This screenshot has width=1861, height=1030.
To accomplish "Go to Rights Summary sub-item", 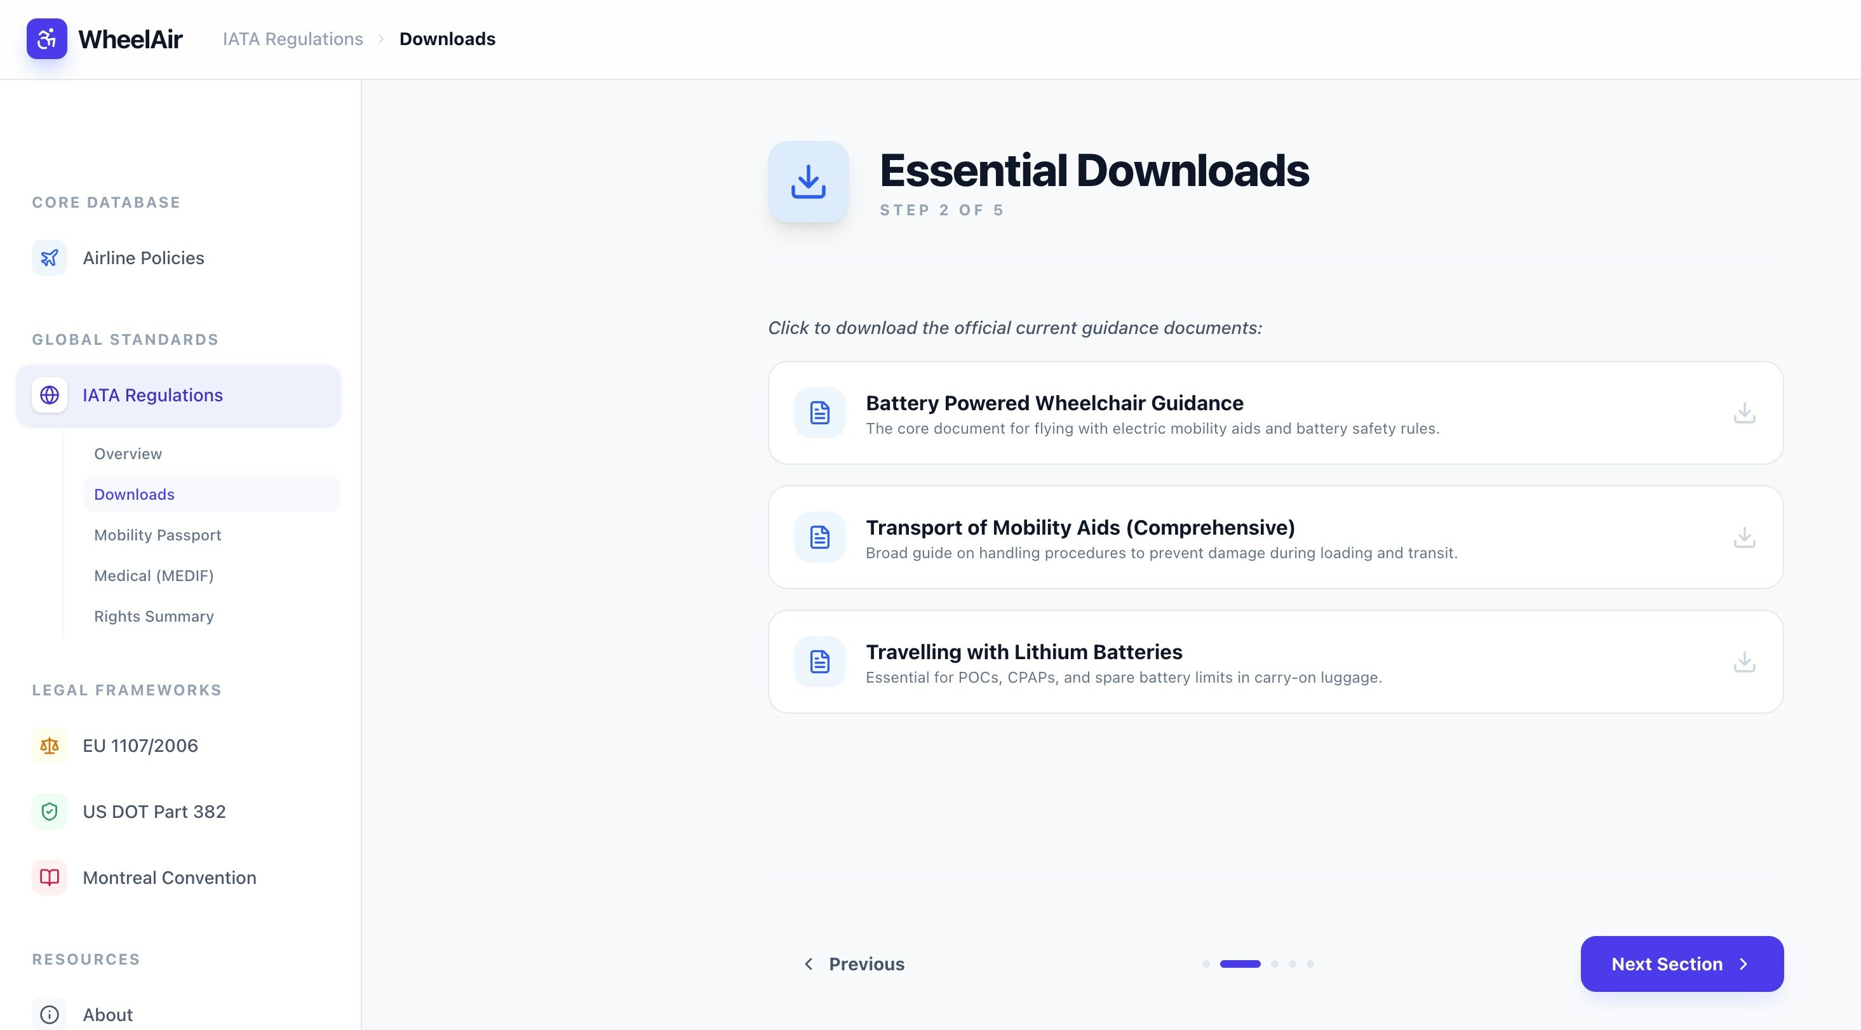I will (154, 616).
